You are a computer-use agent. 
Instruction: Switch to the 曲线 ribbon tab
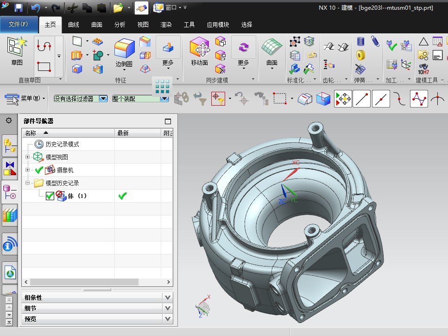click(x=74, y=25)
